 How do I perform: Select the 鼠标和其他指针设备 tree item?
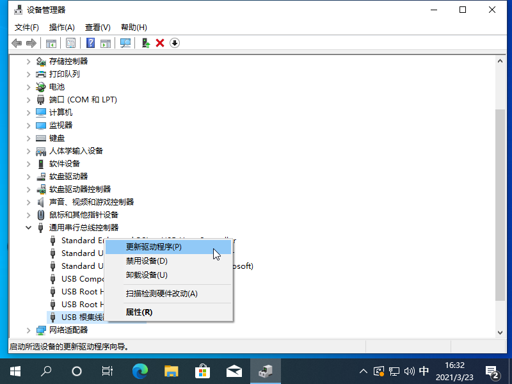click(x=84, y=214)
